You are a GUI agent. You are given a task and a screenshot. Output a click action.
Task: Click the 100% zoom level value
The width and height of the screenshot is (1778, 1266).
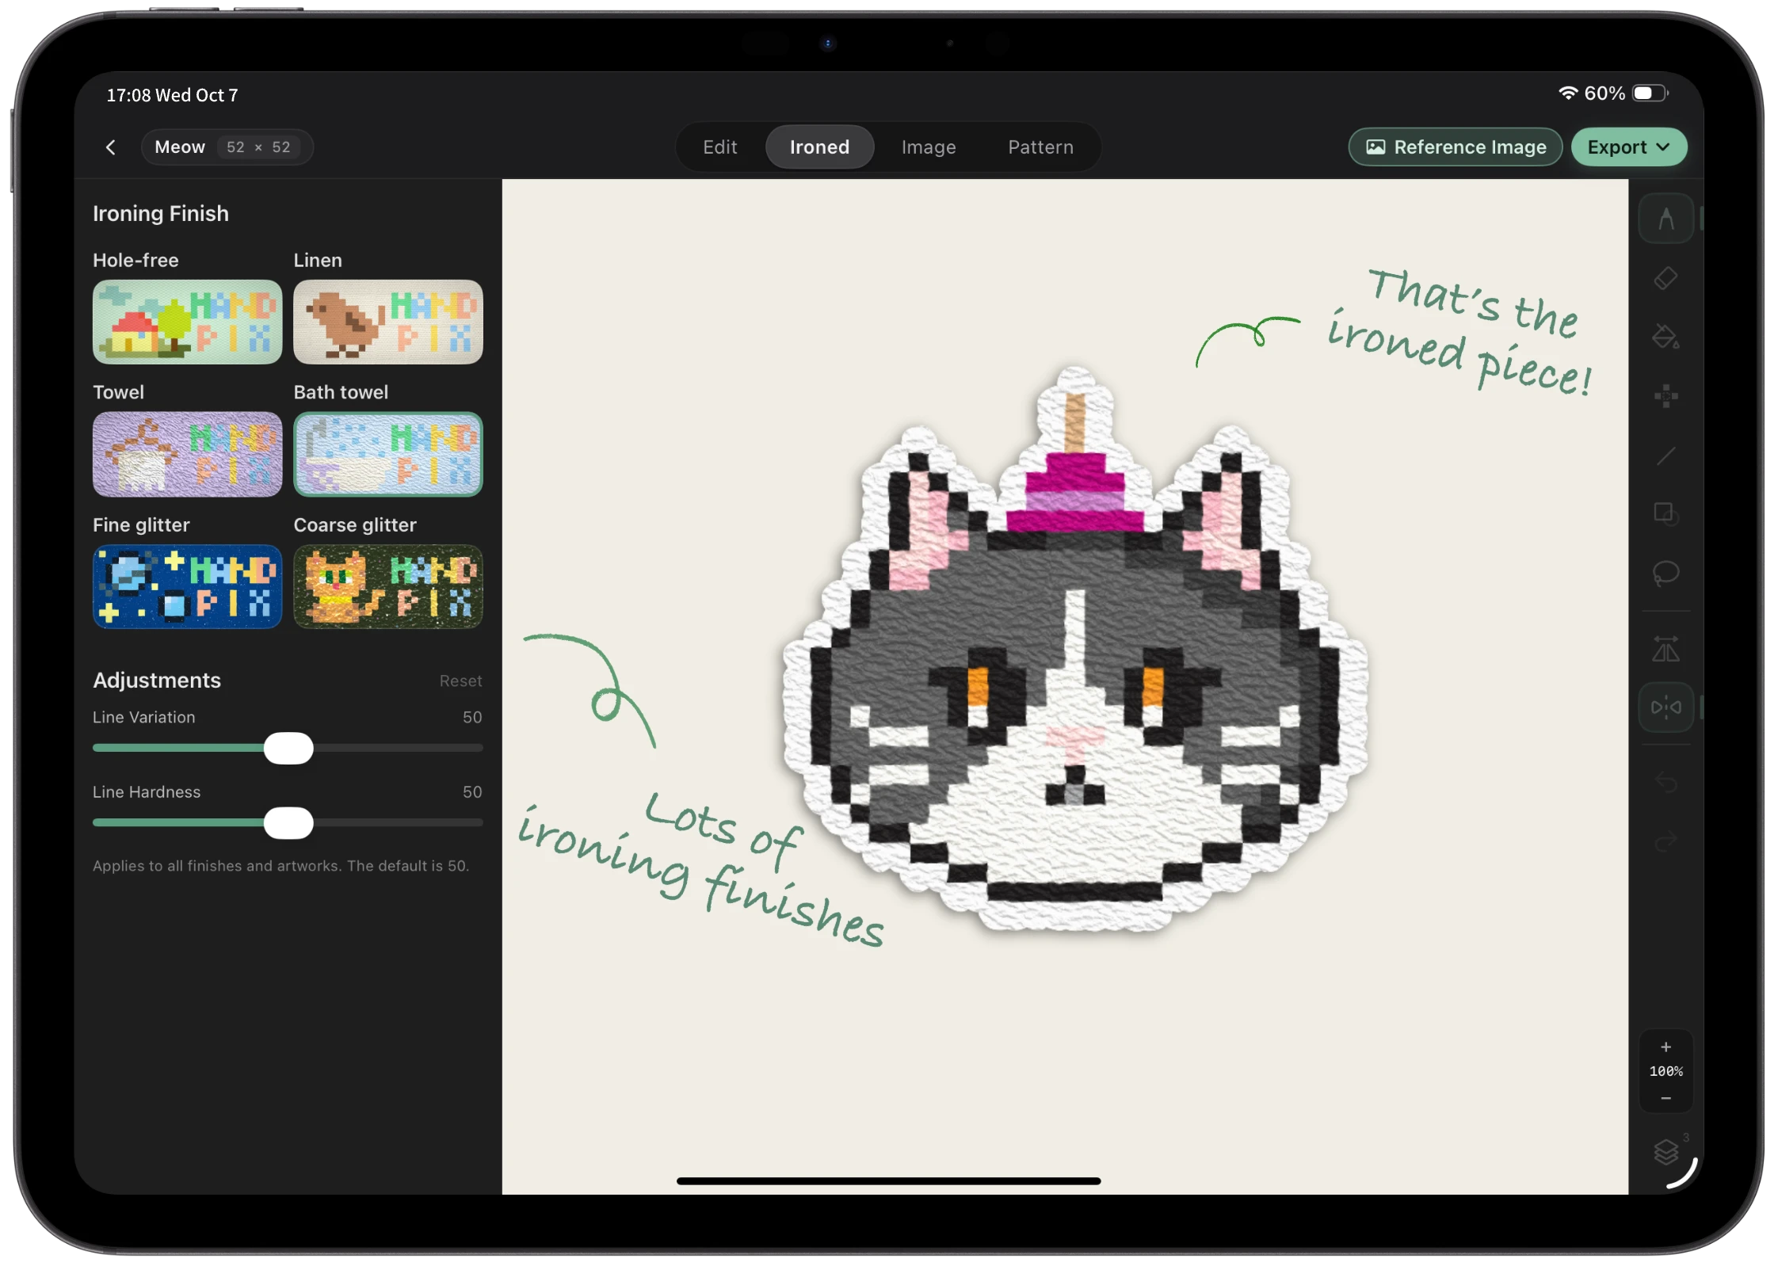click(x=1665, y=1071)
